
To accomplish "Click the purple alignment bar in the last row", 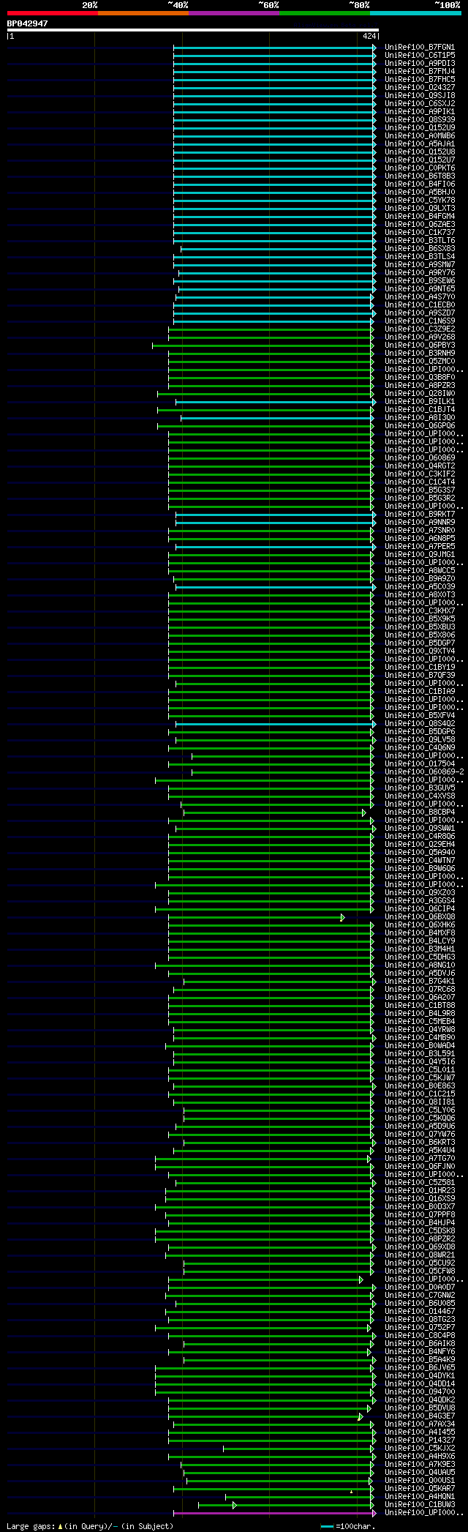I will click(x=274, y=1513).
